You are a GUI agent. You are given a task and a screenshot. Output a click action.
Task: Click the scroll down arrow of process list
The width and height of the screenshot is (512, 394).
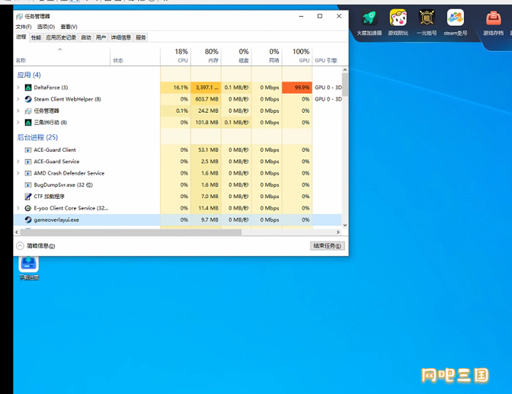pos(345,225)
